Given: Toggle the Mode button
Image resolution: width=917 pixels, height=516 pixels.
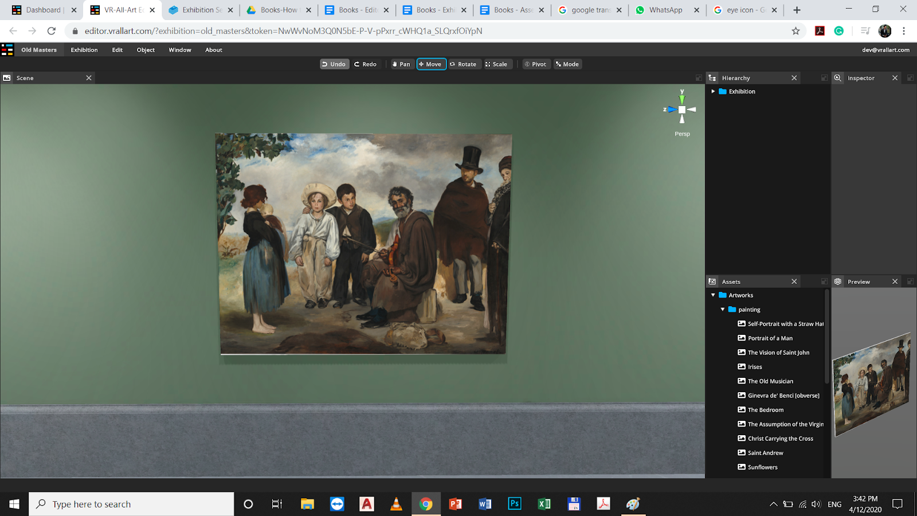Looking at the screenshot, I should (x=567, y=64).
